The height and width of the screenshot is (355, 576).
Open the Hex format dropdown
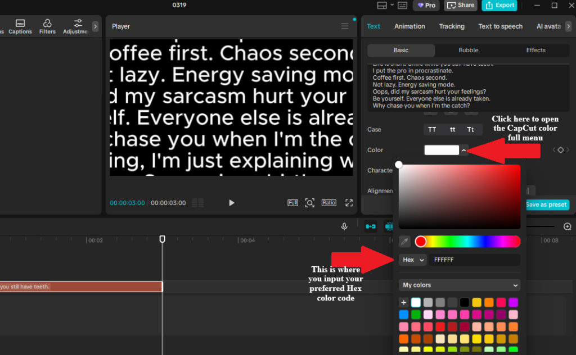click(x=413, y=260)
